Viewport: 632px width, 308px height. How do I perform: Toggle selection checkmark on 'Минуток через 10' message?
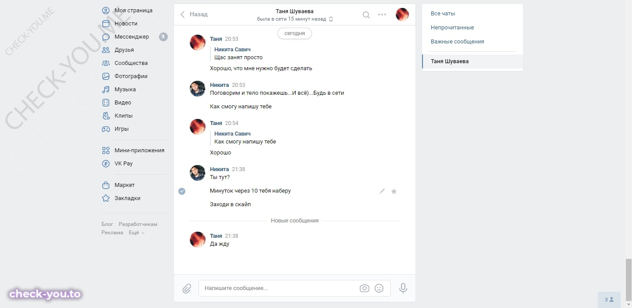[x=182, y=191]
